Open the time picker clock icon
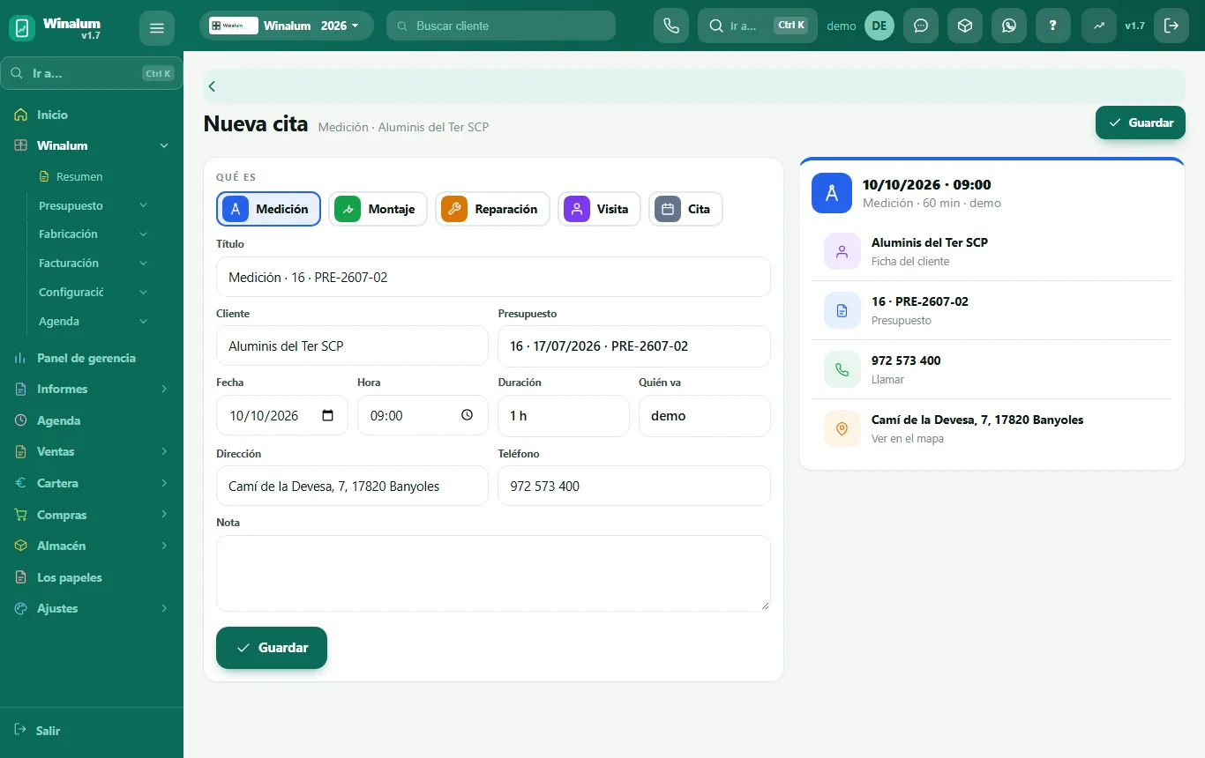This screenshot has height=758, width=1205. click(468, 415)
